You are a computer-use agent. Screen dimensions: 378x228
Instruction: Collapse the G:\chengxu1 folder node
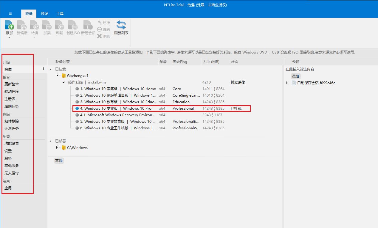(x=57, y=76)
